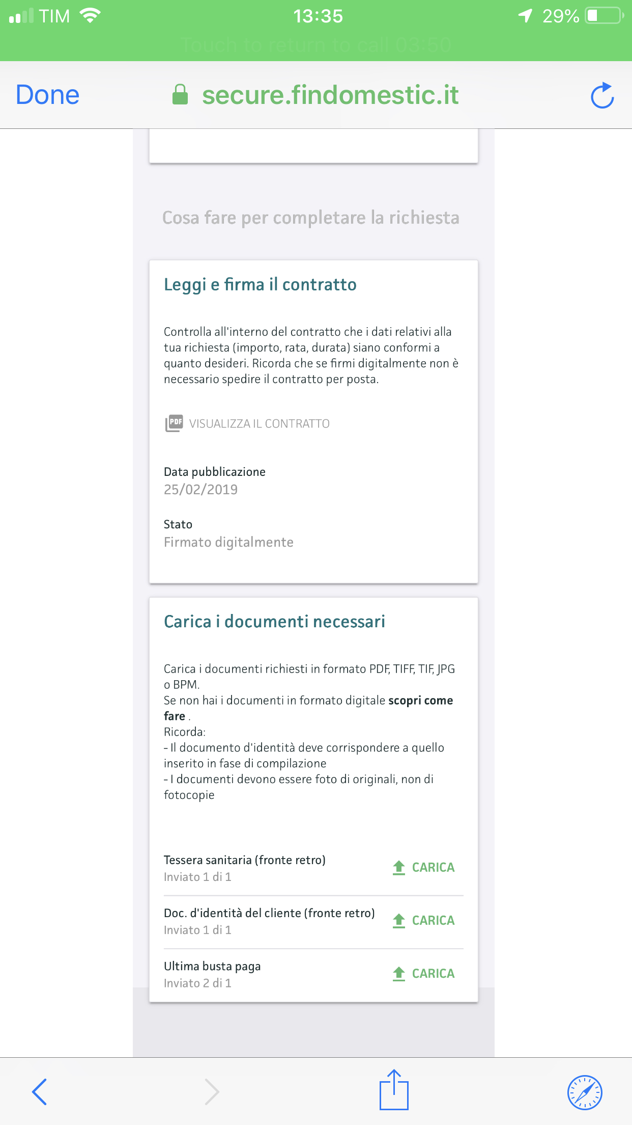The height and width of the screenshot is (1125, 632).
Task: Open the VISUALIZZA IL CONTRATTO link
Action: point(259,424)
